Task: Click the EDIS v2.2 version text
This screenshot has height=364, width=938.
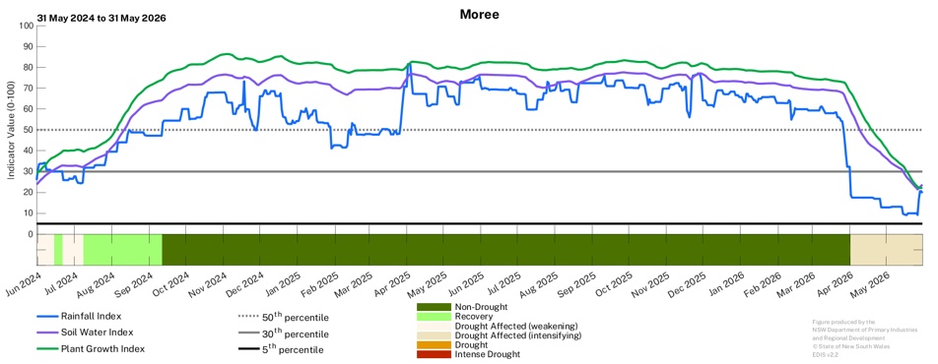Action: point(826,355)
